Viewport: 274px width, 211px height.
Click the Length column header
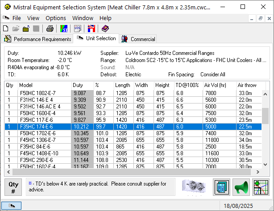coord(124,85)
